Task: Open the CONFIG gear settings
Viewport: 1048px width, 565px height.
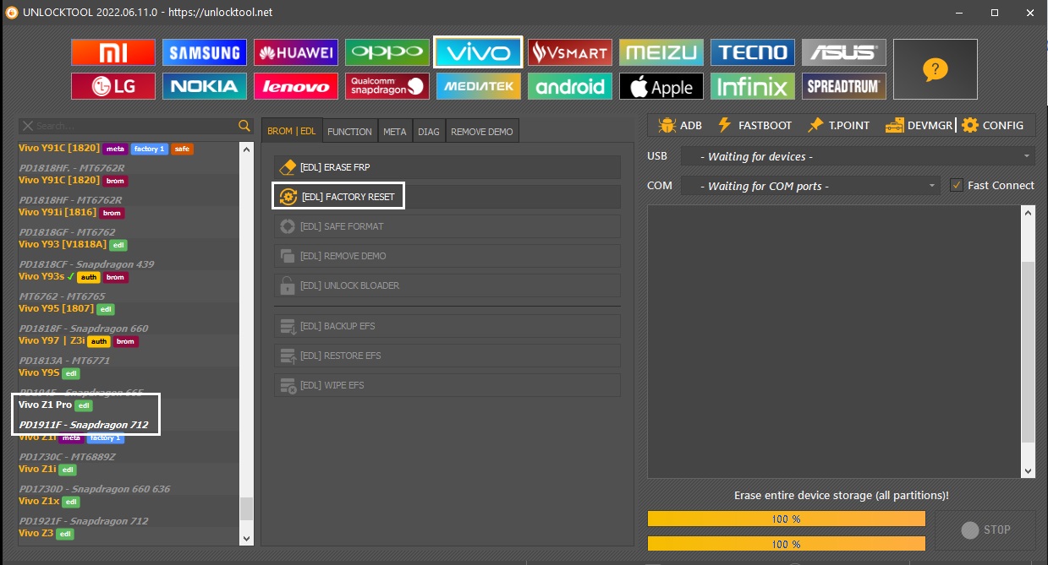Action: (x=992, y=125)
